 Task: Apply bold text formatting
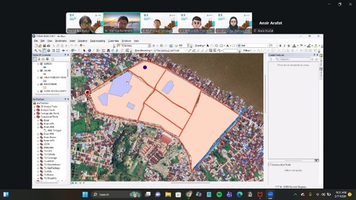(x=280, y=45)
